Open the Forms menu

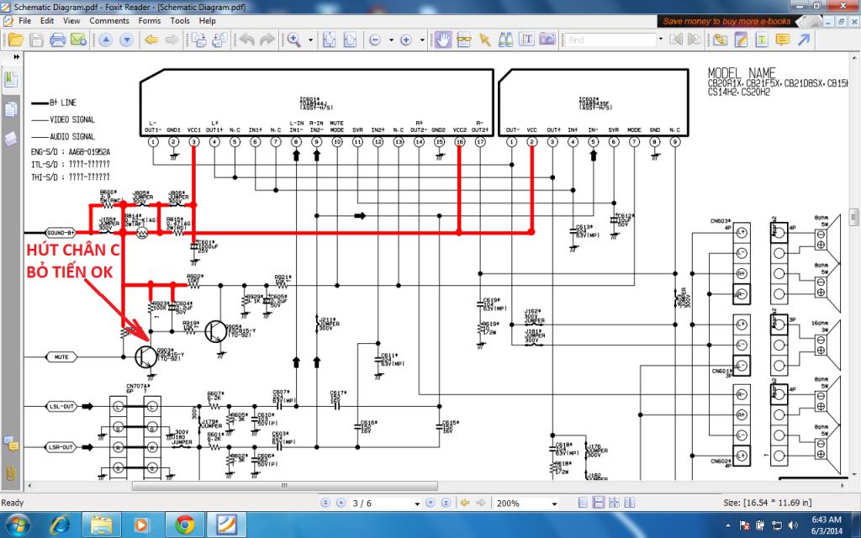coord(150,20)
